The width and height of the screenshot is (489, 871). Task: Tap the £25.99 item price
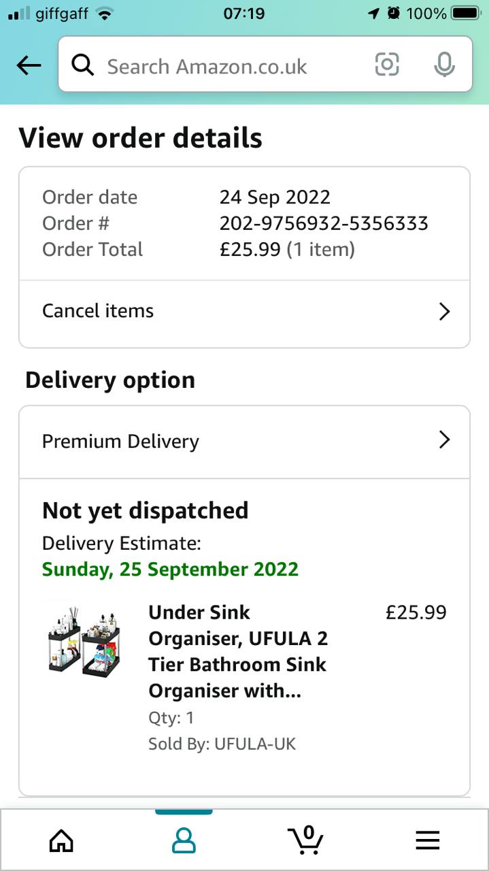(x=416, y=612)
